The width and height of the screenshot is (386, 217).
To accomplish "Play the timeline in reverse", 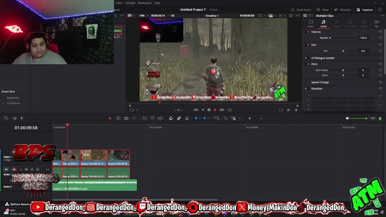I will point(202,110).
